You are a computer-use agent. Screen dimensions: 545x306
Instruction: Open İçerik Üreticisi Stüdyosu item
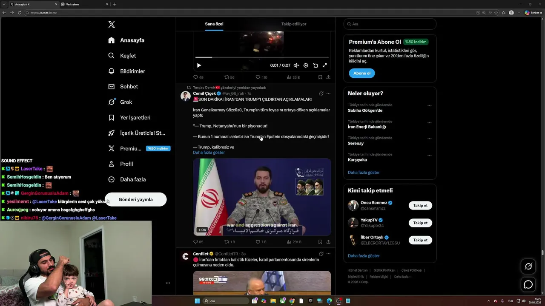pos(137,133)
